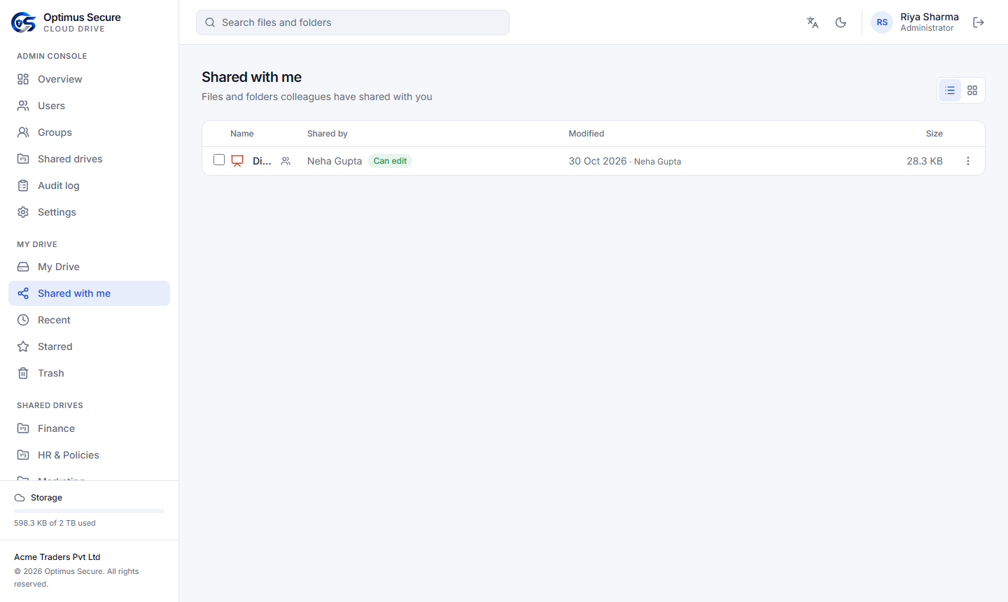Open the Trash

90,373
